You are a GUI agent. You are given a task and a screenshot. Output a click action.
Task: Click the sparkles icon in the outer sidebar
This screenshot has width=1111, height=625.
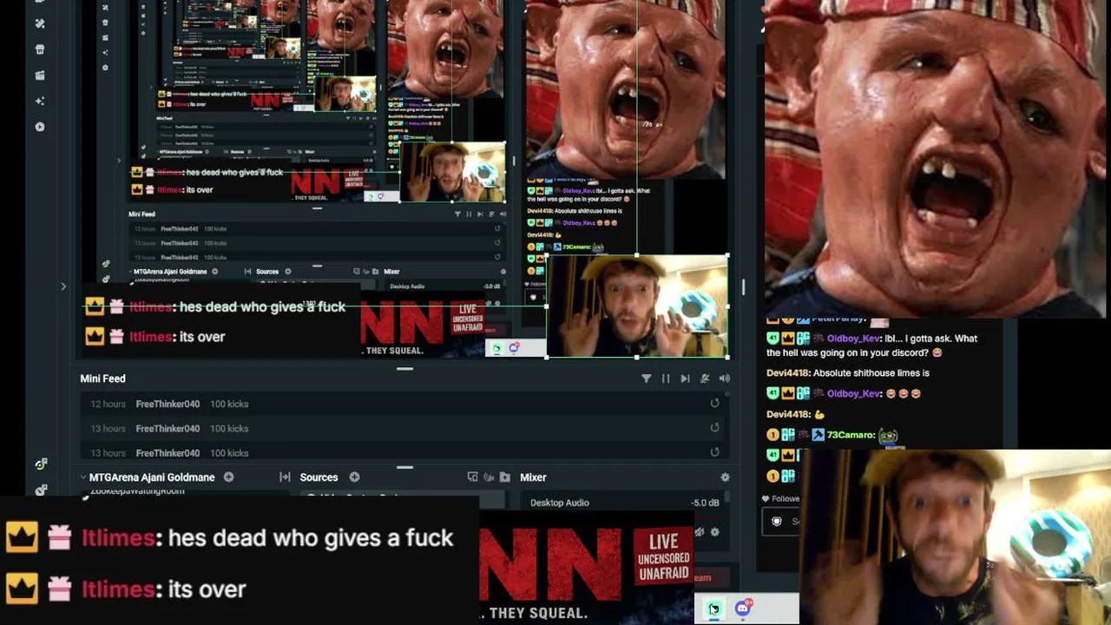pyautogui.click(x=40, y=101)
